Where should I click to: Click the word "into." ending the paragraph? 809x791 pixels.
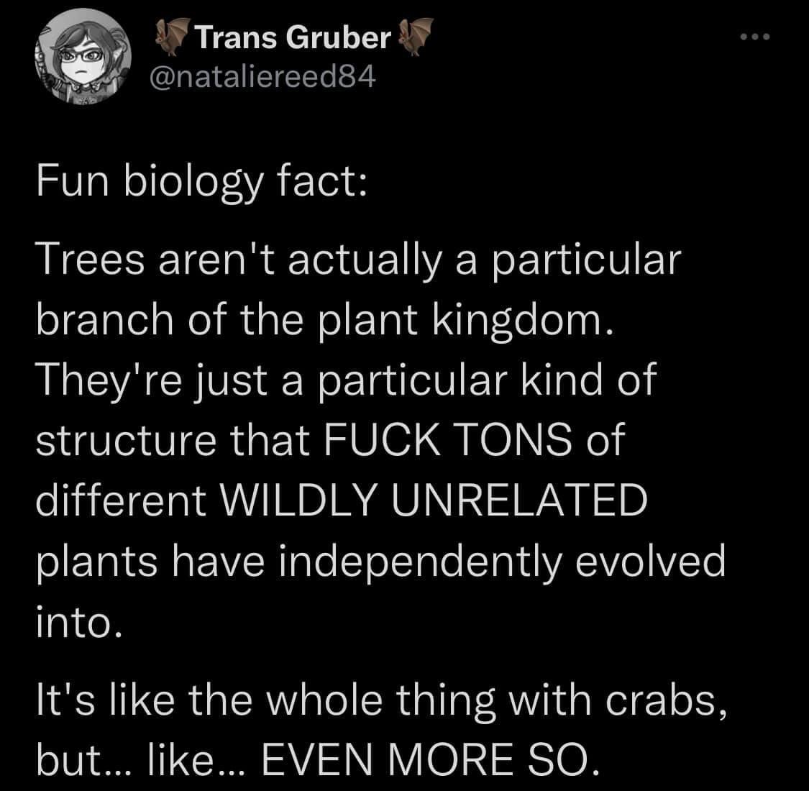(x=74, y=622)
